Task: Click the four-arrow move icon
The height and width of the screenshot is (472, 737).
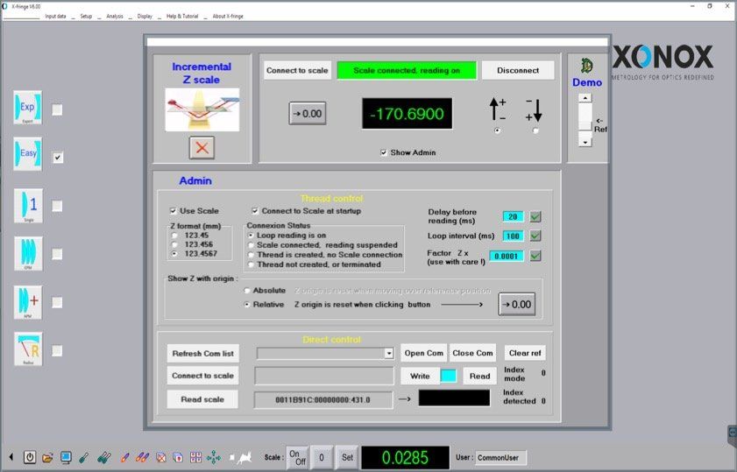Action: click(213, 457)
